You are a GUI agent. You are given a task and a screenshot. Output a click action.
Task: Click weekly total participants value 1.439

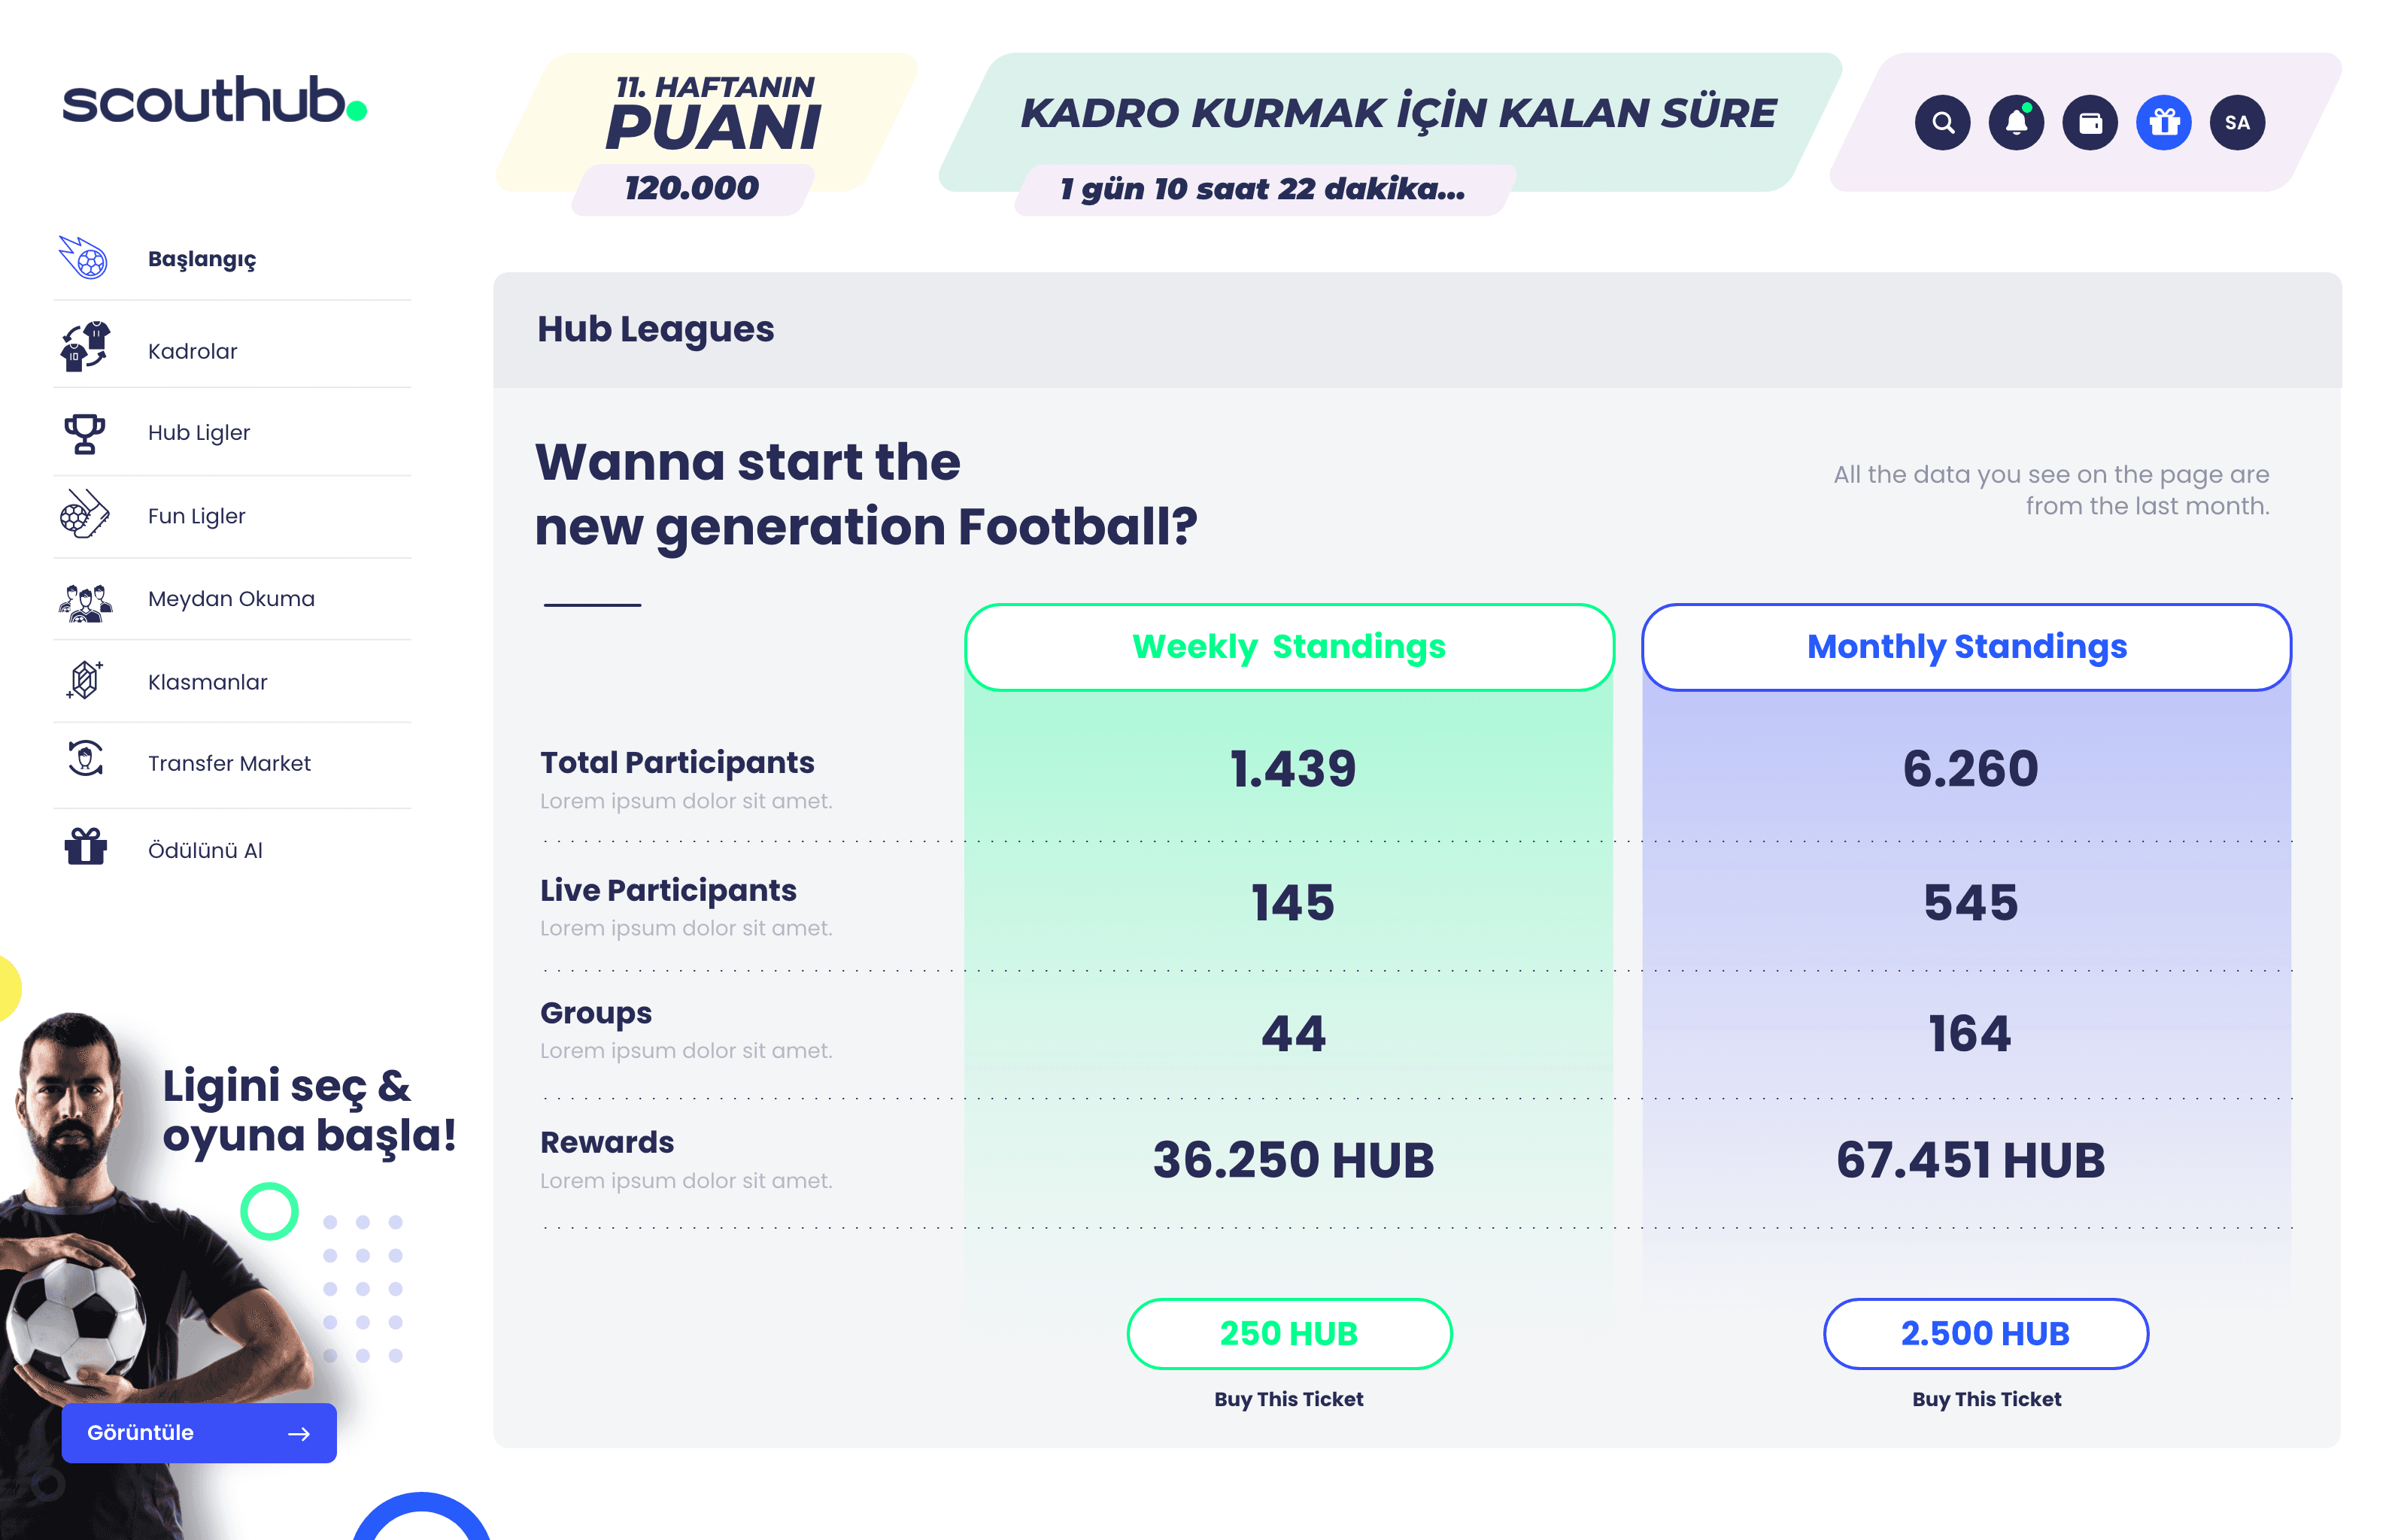click(x=1292, y=769)
